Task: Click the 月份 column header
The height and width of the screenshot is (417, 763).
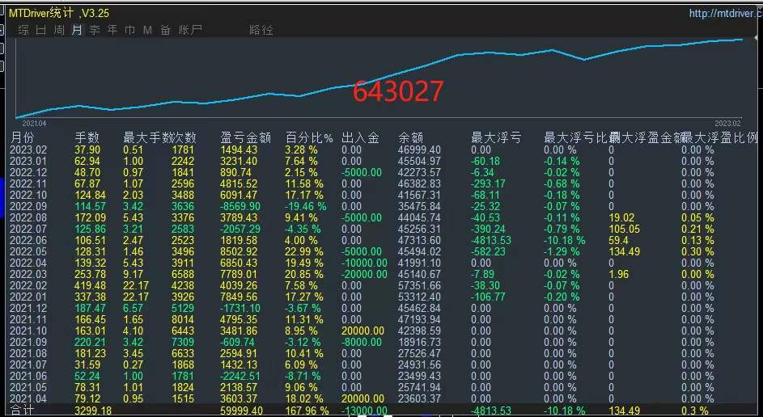Action: pos(23,138)
